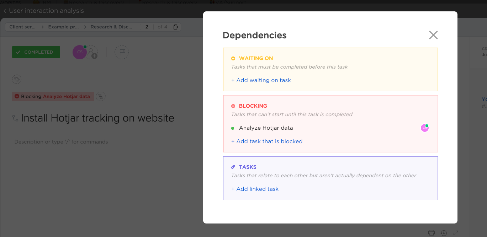Open the task history clock icon
Image resolution: width=487 pixels, height=237 pixels.
[x=444, y=233]
